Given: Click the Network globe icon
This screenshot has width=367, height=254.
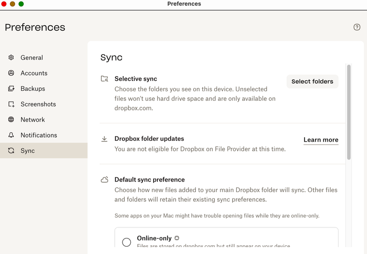Looking at the screenshot, I should (x=11, y=120).
